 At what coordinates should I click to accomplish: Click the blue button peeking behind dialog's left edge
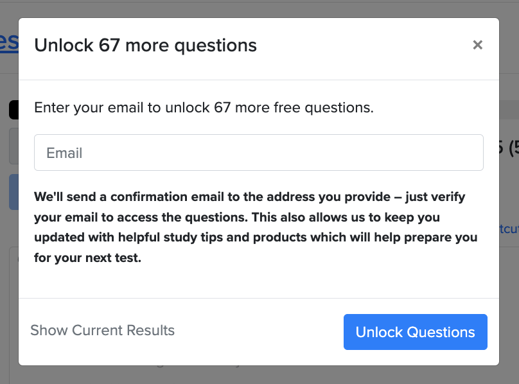coord(13,192)
